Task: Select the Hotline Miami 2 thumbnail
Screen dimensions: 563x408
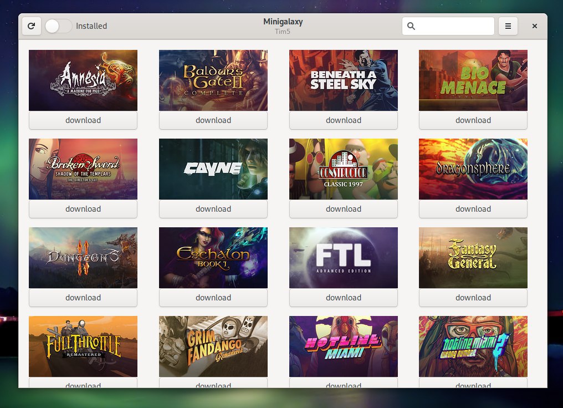Action: (x=473, y=346)
